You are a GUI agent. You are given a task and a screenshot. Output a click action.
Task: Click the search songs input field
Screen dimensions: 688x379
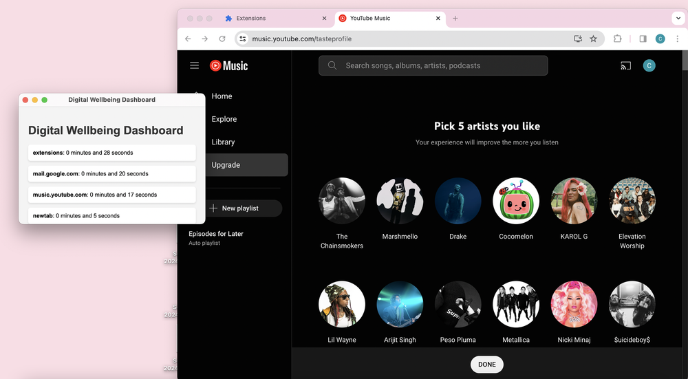[x=433, y=65]
